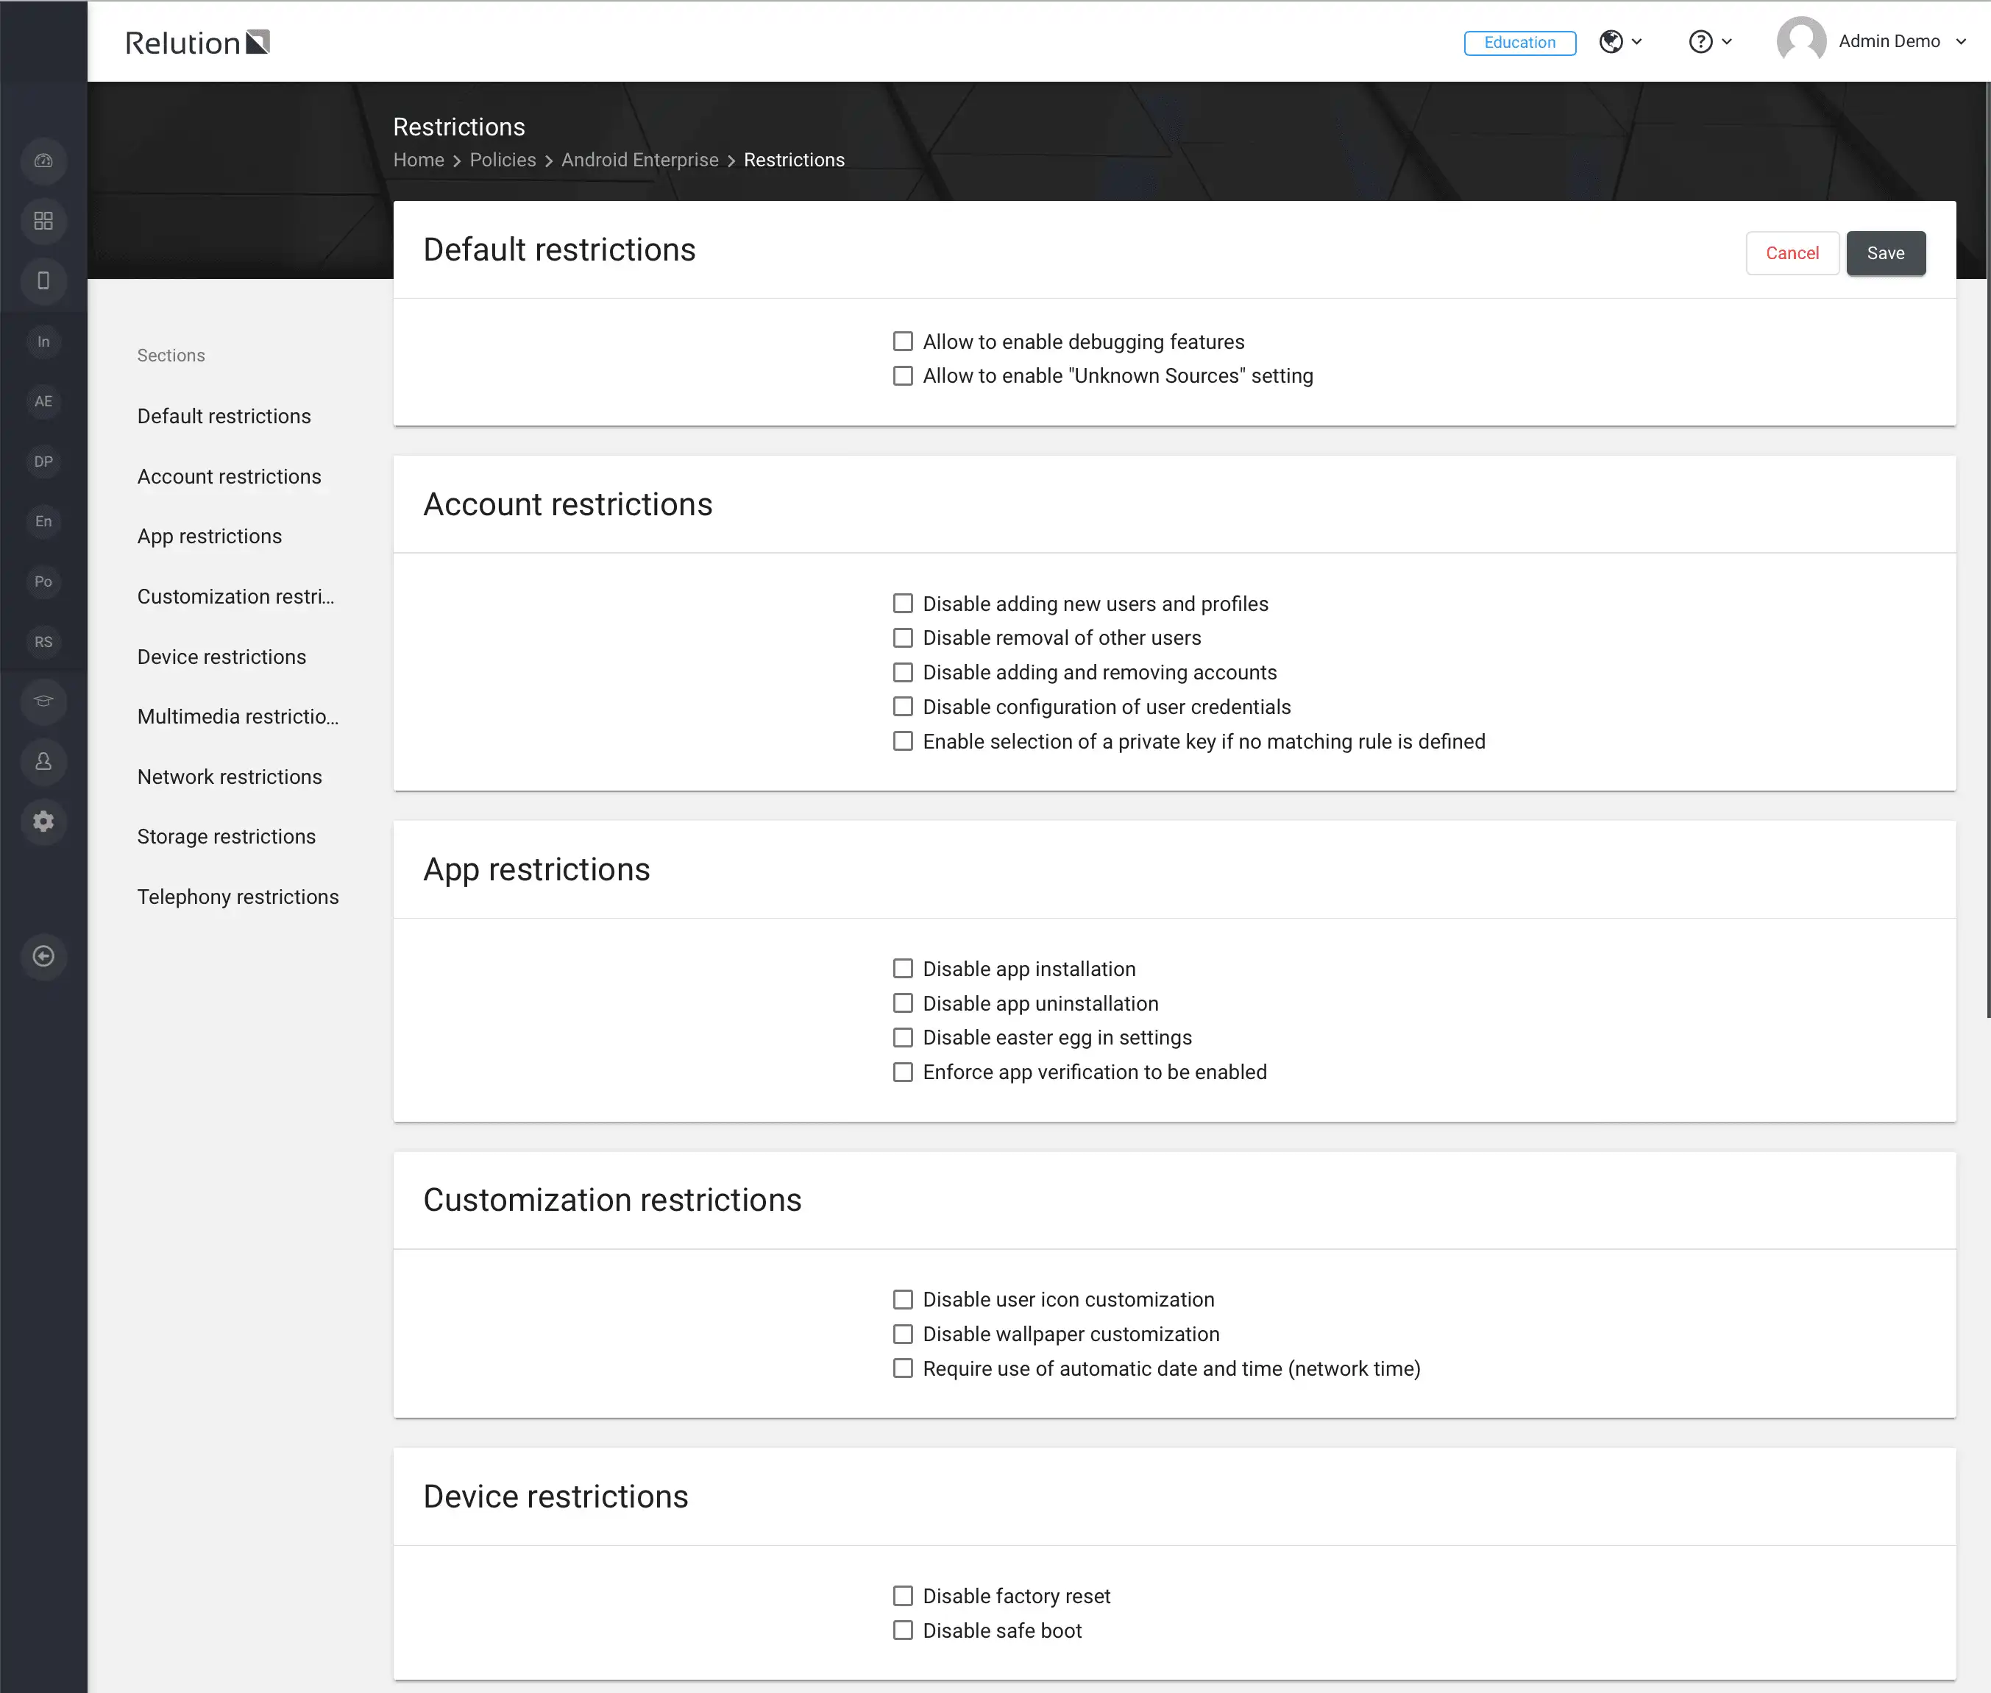Viewport: 1991px width, 1693px height.
Task: Click the Save button
Action: (1886, 253)
